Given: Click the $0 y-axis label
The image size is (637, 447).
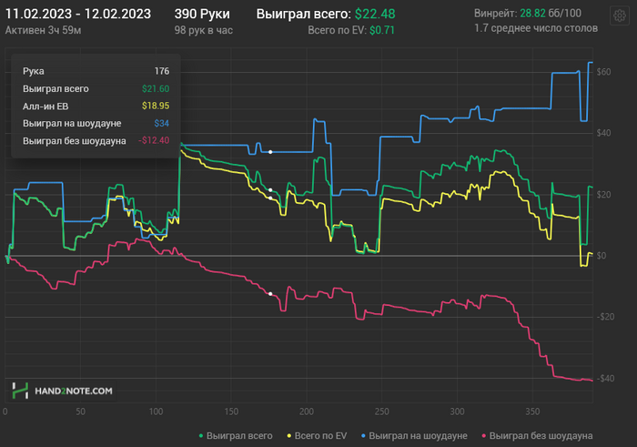Looking at the screenshot, I should (x=602, y=256).
